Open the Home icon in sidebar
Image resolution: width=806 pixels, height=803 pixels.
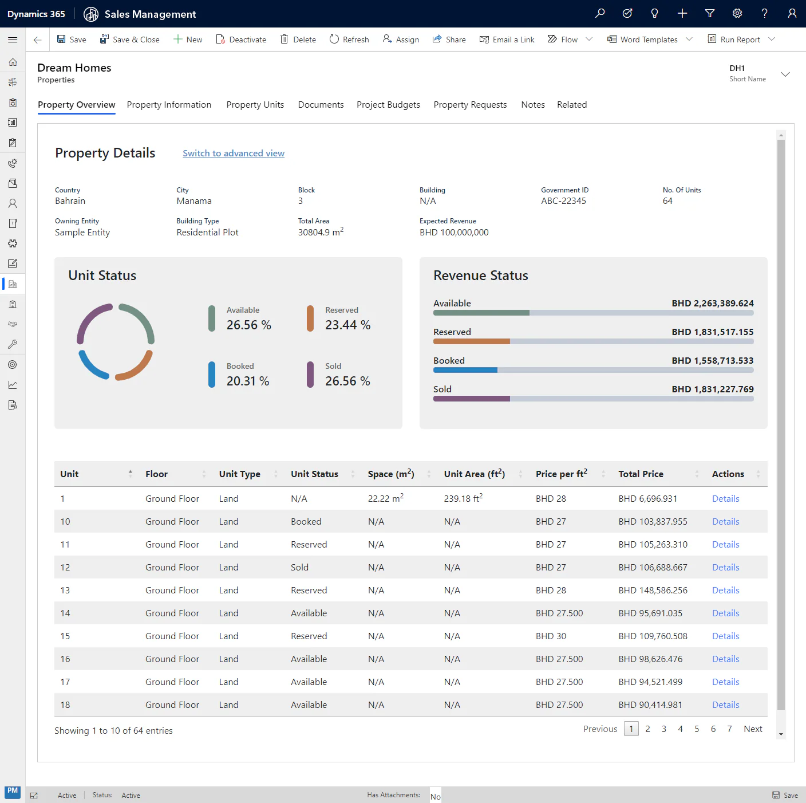tap(13, 62)
